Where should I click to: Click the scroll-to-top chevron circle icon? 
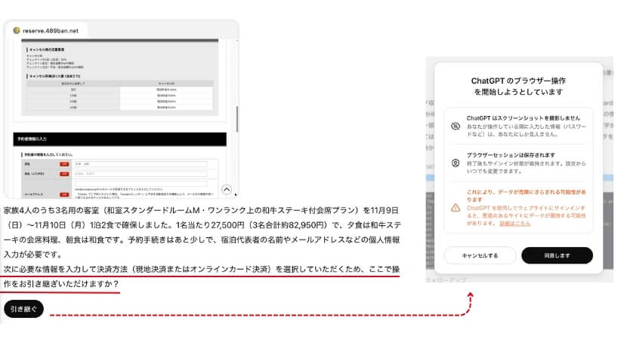(227, 189)
